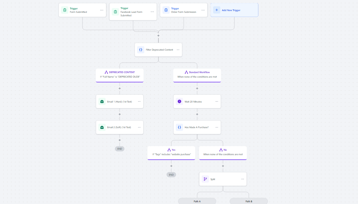The height and width of the screenshot is (204, 358).
Task: Click the Standard Workflow branch icon
Action: (x=186, y=72)
